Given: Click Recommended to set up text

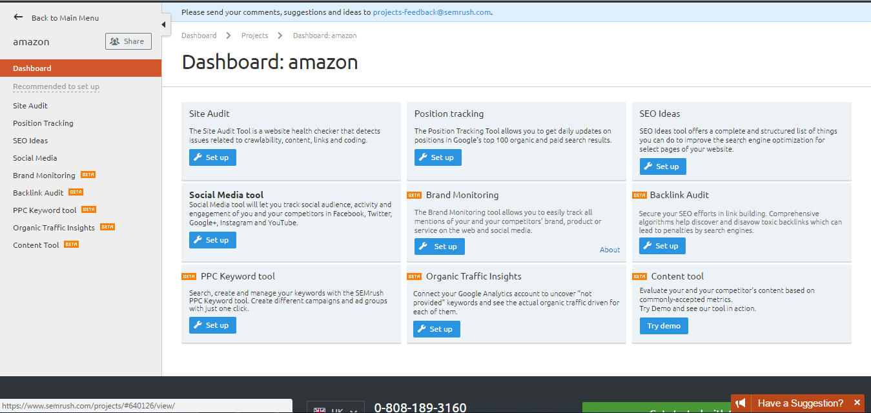Looking at the screenshot, I should click(56, 86).
